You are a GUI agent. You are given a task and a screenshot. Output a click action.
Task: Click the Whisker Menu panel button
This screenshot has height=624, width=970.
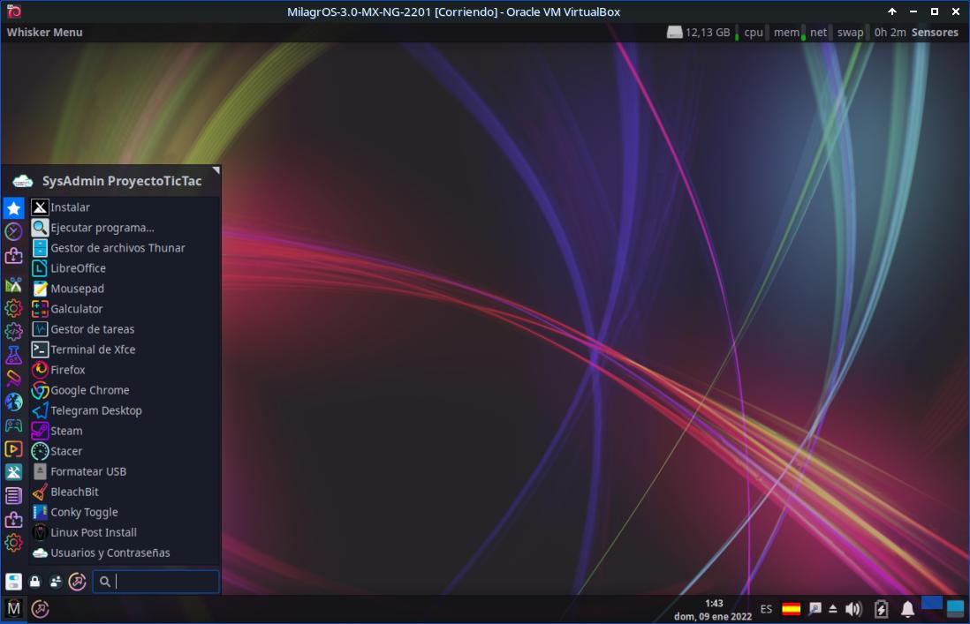44,33
